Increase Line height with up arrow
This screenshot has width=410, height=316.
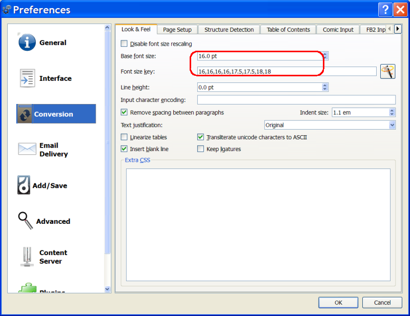(x=325, y=85)
